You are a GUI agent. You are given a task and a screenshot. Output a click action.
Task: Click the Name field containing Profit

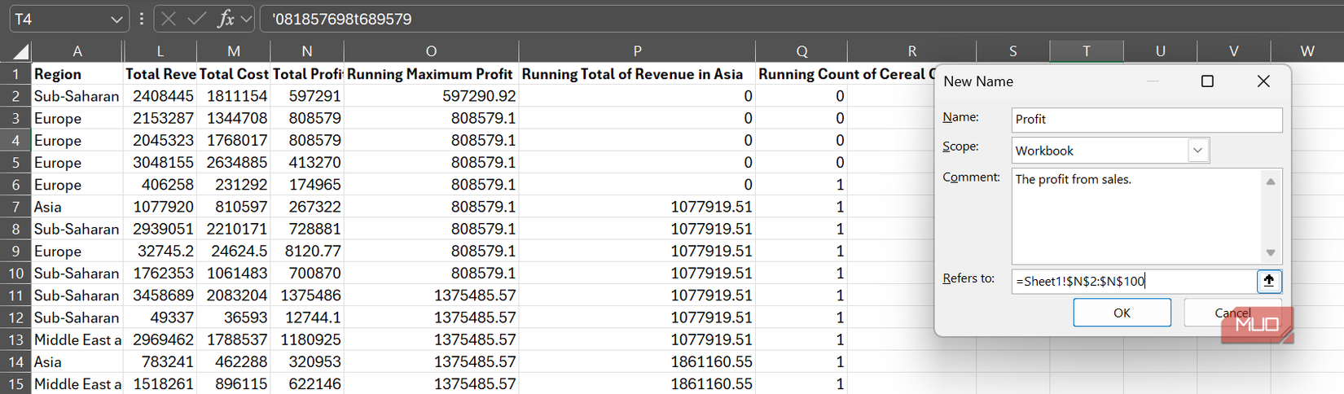(x=1147, y=120)
